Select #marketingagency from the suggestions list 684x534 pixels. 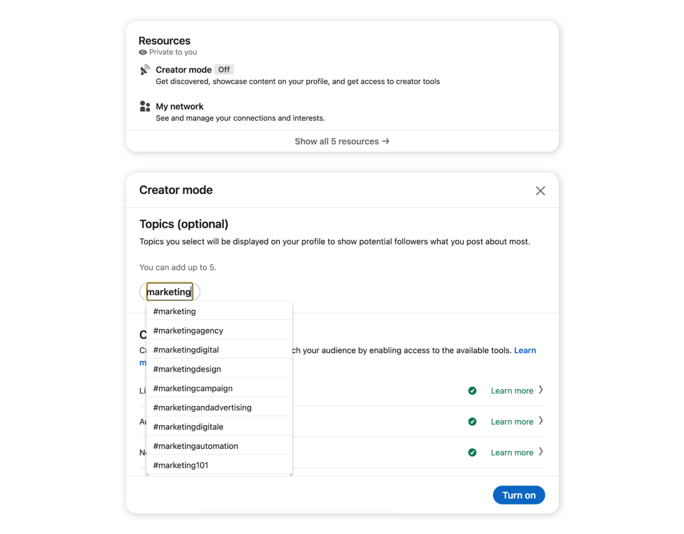tap(188, 330)
